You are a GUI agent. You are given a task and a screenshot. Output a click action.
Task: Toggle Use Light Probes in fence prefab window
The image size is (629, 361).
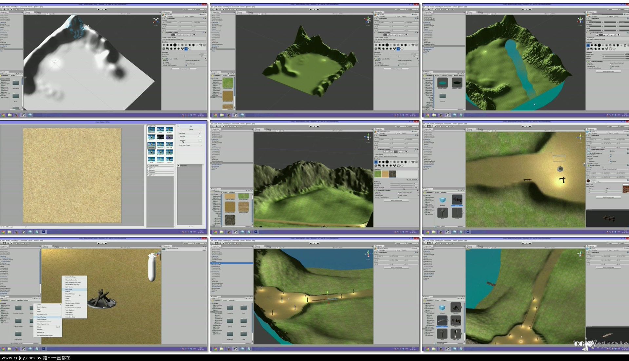611,163
